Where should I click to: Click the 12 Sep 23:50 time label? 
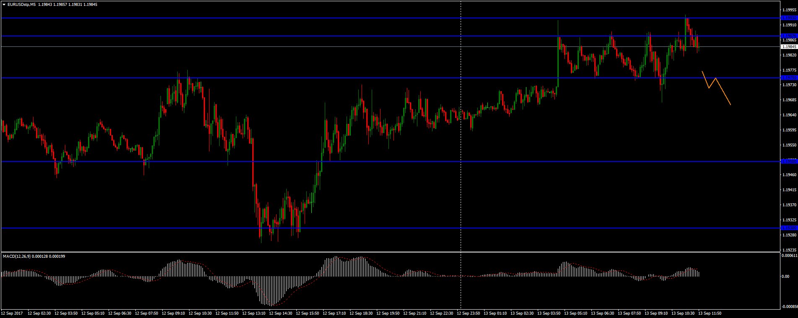[x=470, y=313]
